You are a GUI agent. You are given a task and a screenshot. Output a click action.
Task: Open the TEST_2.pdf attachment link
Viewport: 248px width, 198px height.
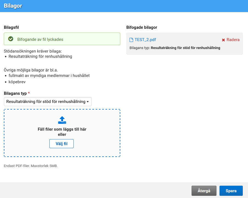pyautogui.click(x=145, y=40)
